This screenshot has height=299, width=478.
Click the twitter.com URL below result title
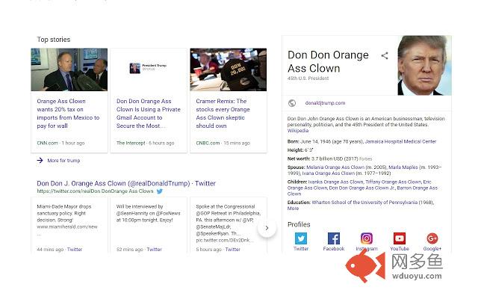click(x=95, y=191)
